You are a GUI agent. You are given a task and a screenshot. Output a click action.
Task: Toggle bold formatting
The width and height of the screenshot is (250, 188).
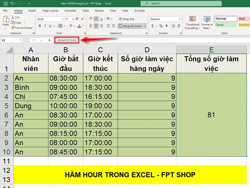39,25
